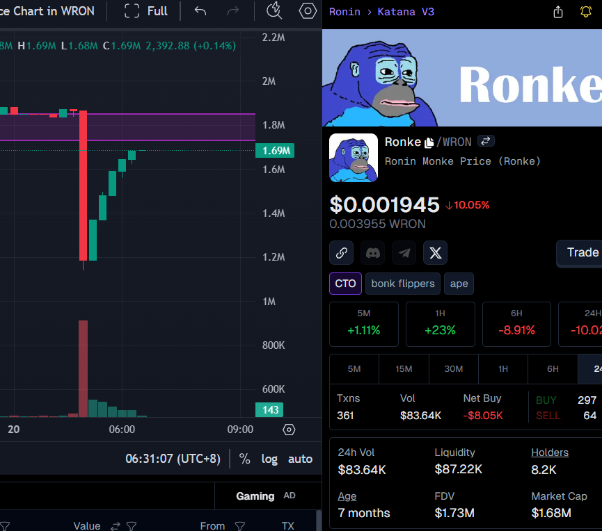Screen dimensions: 602x531
Task: Click the 1H +23% change card
Action: [x=440, y=324]
